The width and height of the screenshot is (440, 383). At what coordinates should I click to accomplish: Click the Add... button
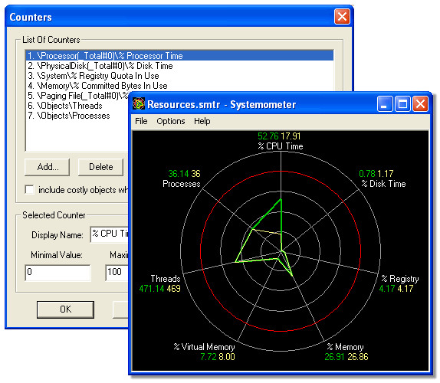point(48,167)
